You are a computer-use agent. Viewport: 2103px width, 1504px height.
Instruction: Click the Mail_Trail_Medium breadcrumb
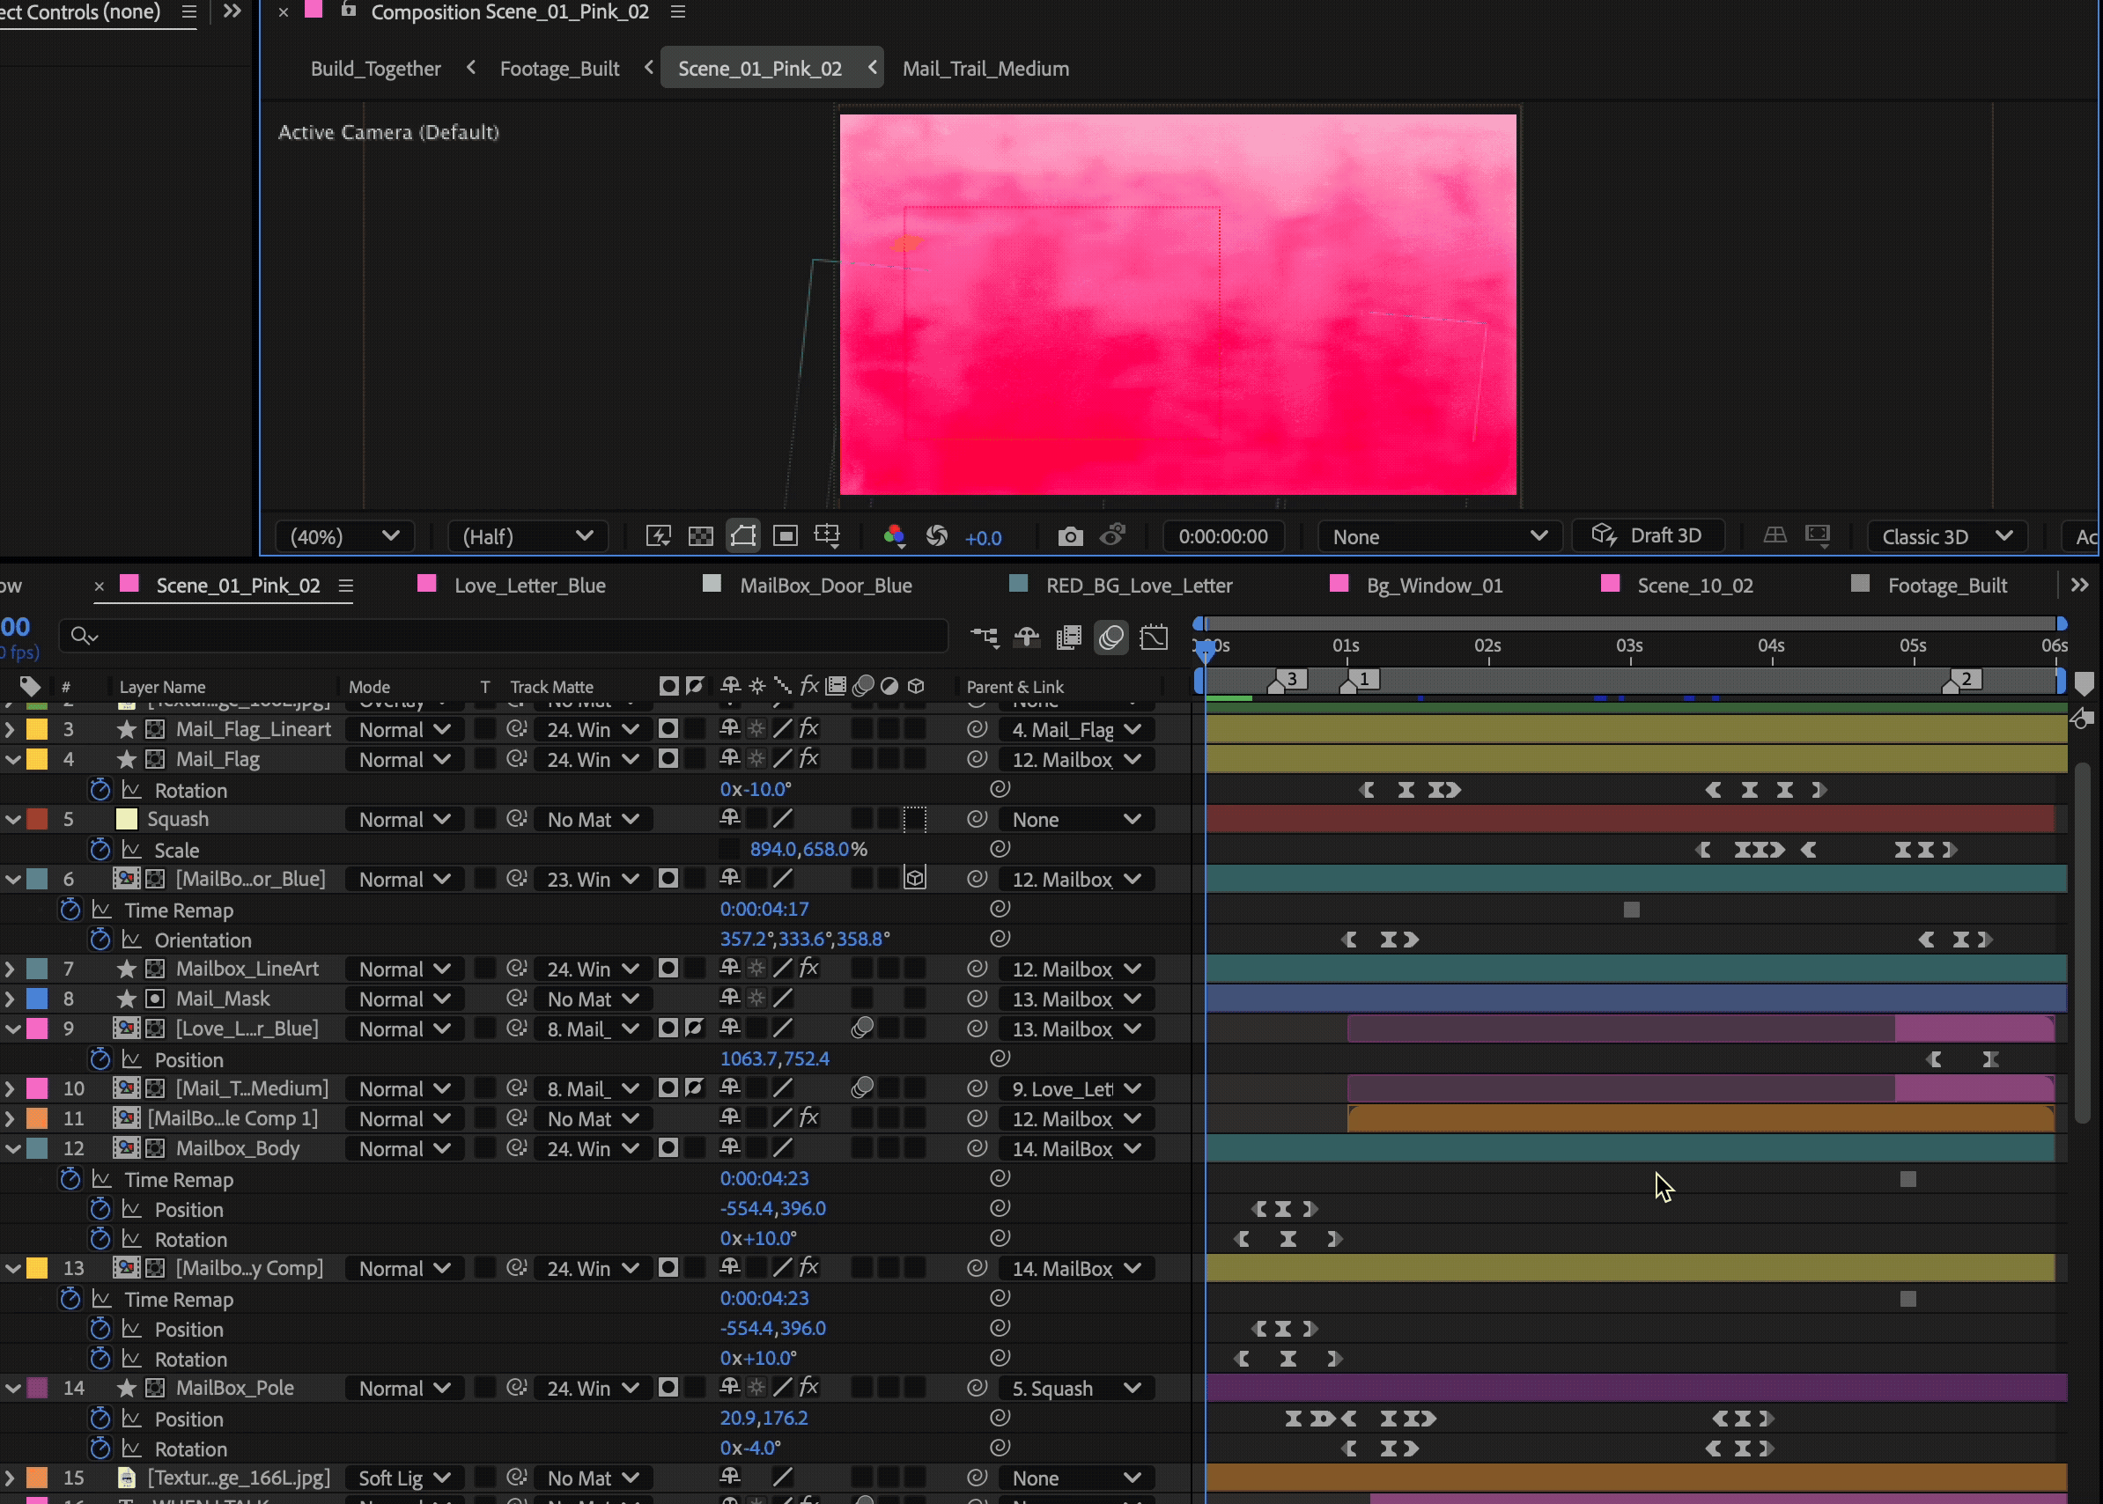coord(985,69)
